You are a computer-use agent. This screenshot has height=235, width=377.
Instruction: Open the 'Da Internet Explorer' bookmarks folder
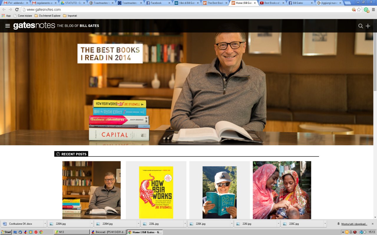point(47,16)
